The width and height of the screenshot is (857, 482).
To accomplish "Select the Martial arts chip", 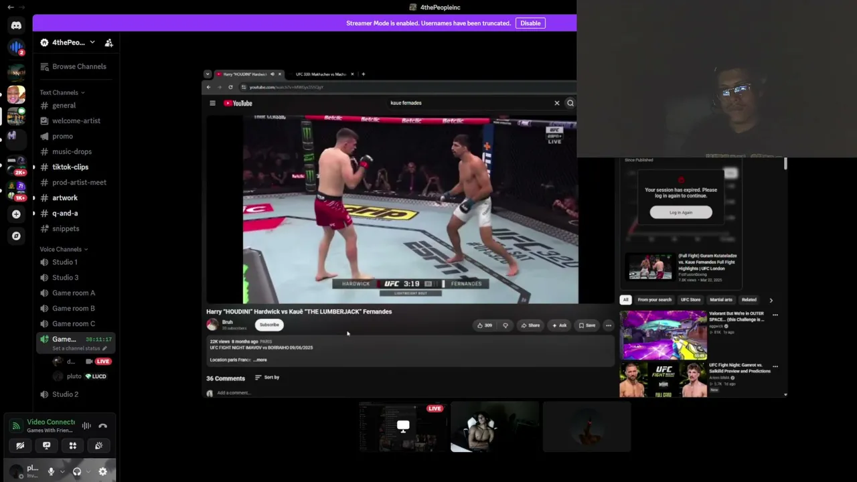I will (x=721, y=300).
